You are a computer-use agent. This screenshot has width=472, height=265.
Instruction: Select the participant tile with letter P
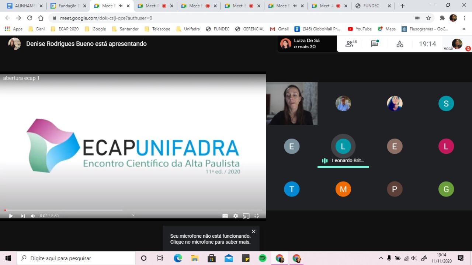[x=395, y=189]
